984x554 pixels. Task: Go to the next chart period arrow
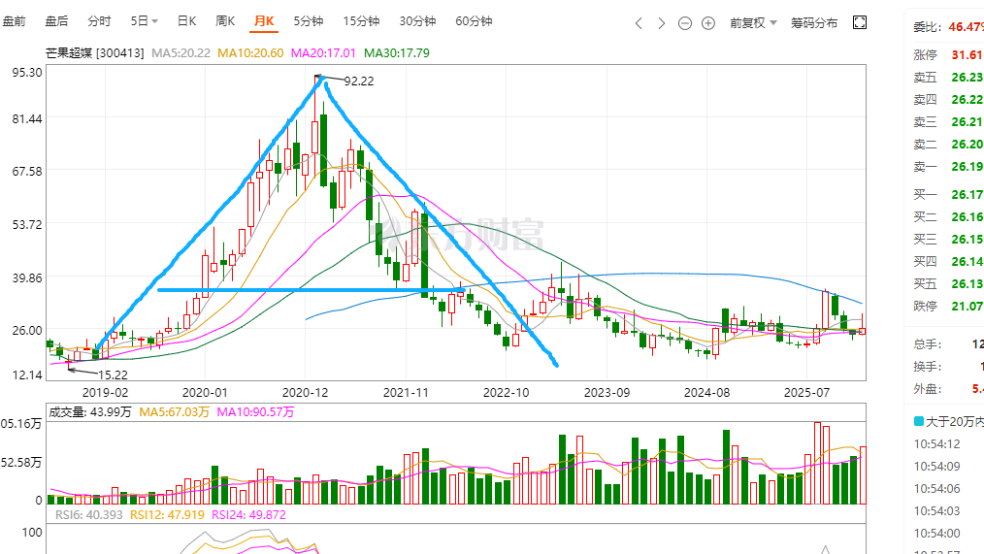coord(662,23)
